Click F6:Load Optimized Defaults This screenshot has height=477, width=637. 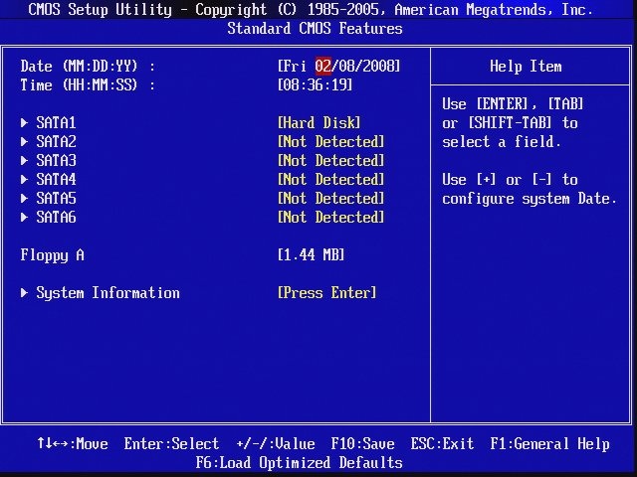tap(299, 463)
